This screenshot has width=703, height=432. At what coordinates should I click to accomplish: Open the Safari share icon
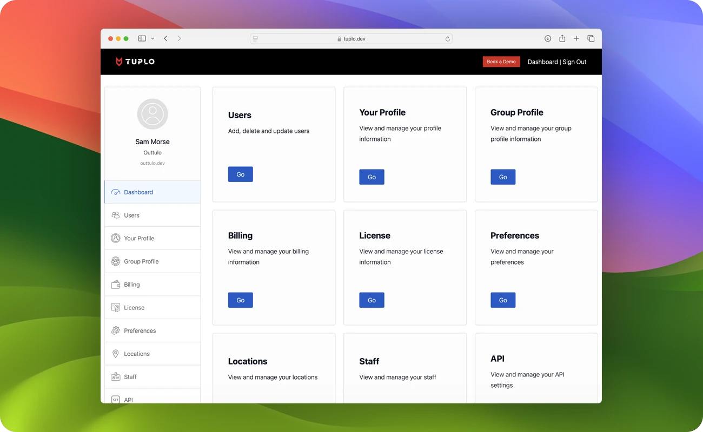(562, 38)
